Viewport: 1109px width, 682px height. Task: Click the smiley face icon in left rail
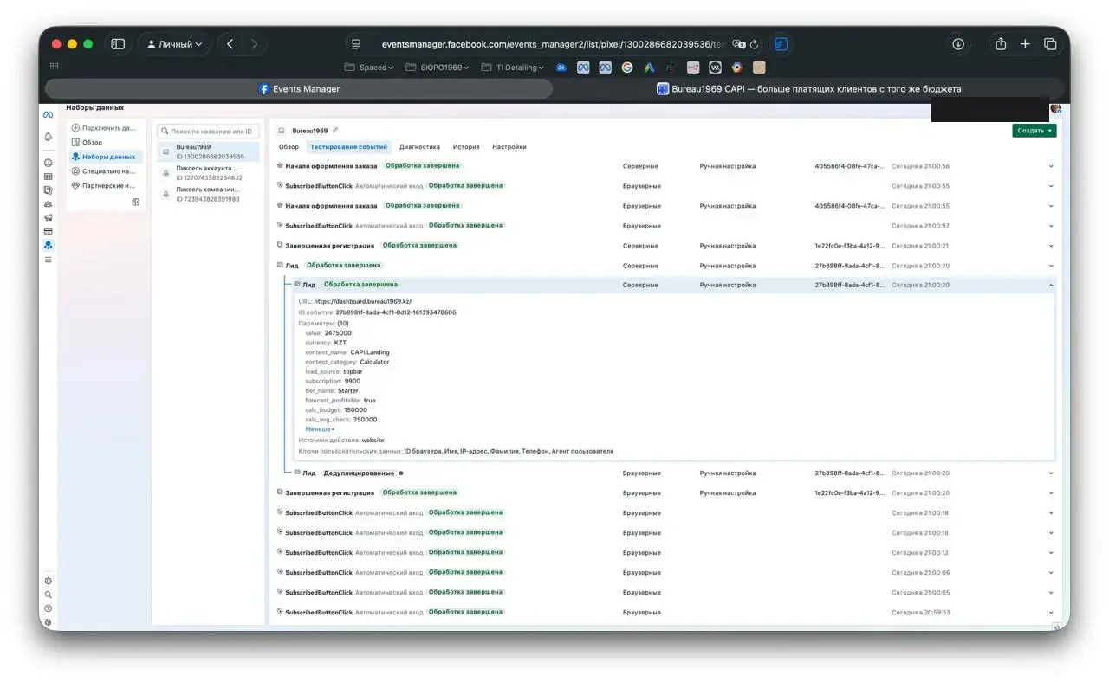(x=48, y=163)
